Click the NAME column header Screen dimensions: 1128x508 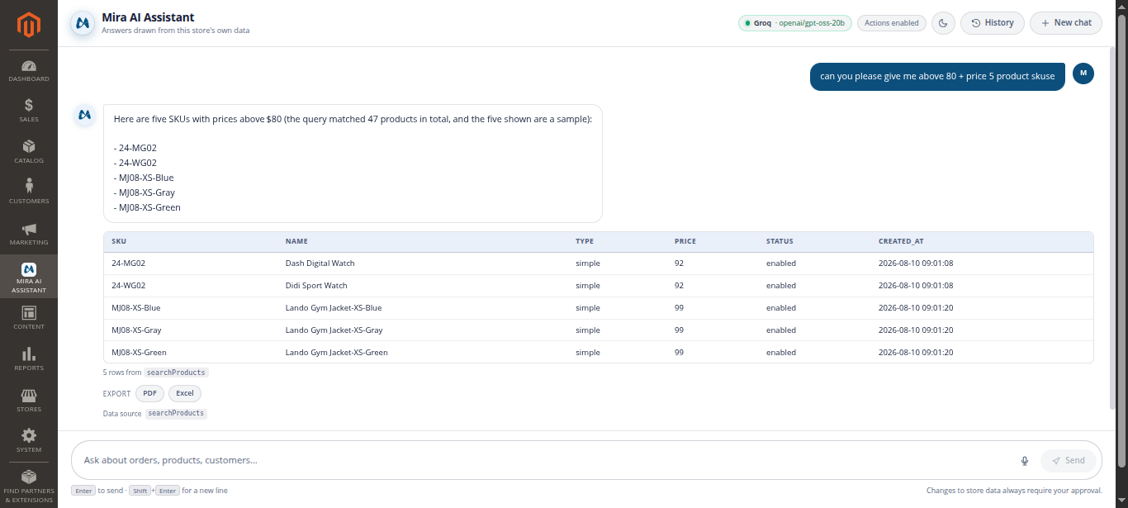click(296, 241)
